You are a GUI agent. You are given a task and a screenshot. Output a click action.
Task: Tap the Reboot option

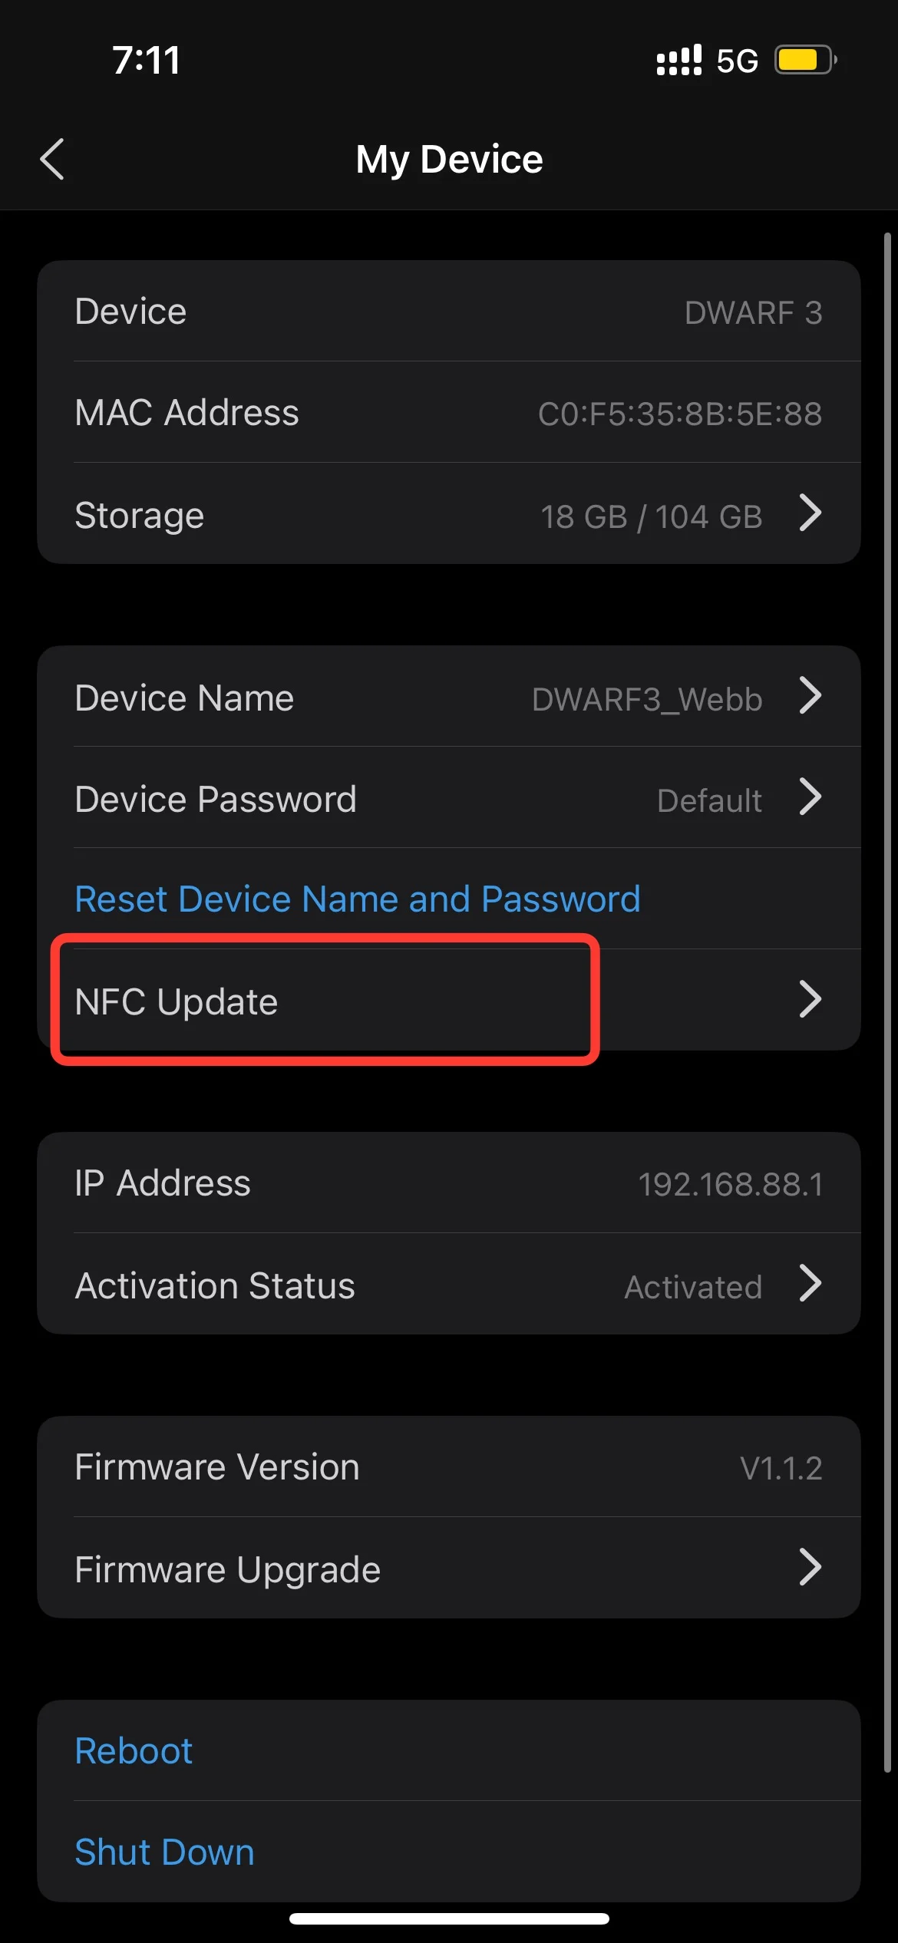[x=134, y=1750]
